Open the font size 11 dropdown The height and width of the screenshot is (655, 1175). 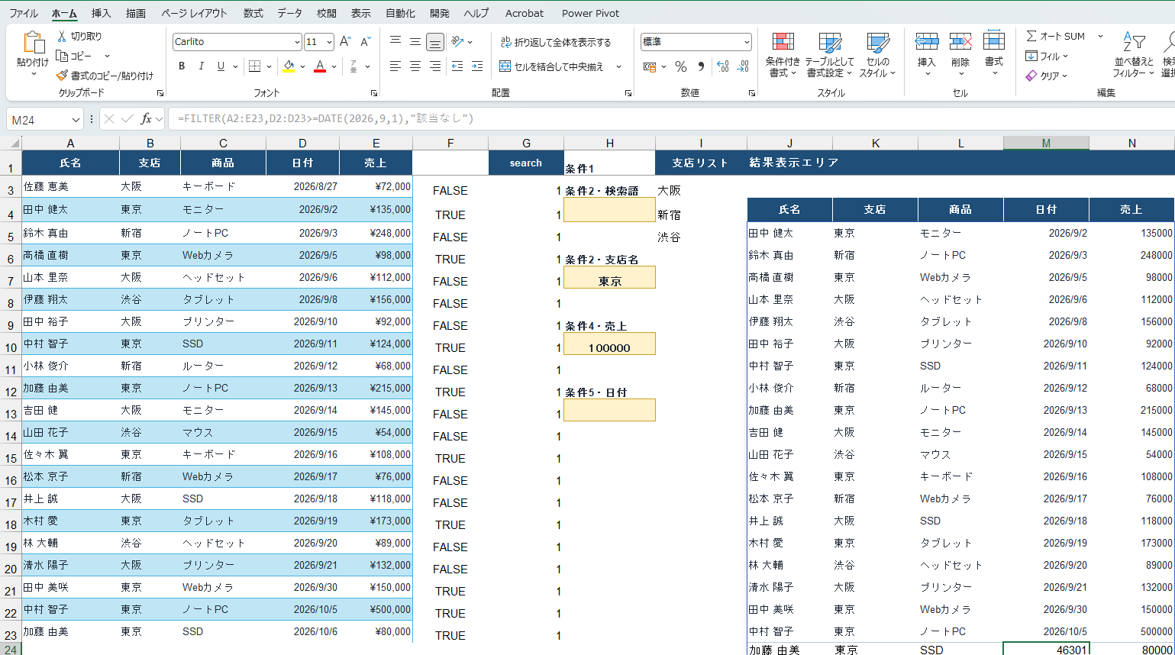[x=329, y=42]
